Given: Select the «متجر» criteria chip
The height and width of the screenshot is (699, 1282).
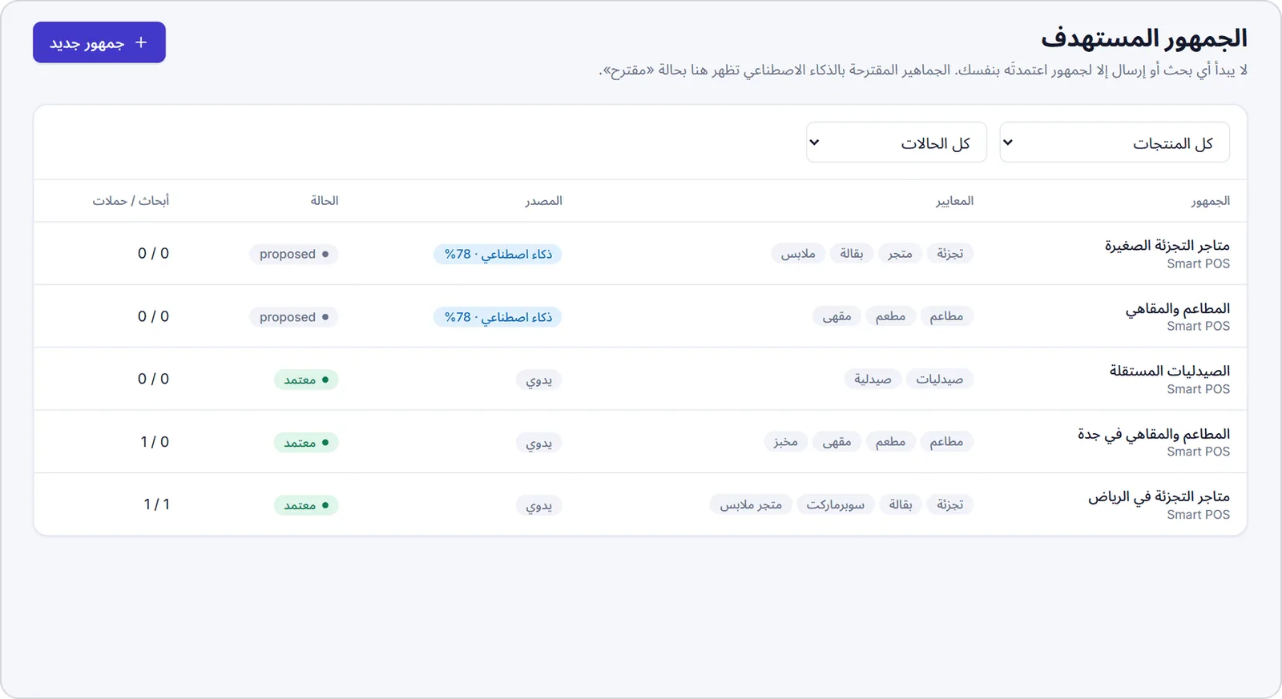Looking at the screenshot, I should (900, 254).
